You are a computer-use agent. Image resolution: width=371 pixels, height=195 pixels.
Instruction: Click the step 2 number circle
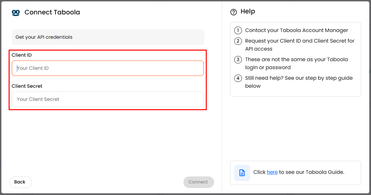tap(238, 41)
